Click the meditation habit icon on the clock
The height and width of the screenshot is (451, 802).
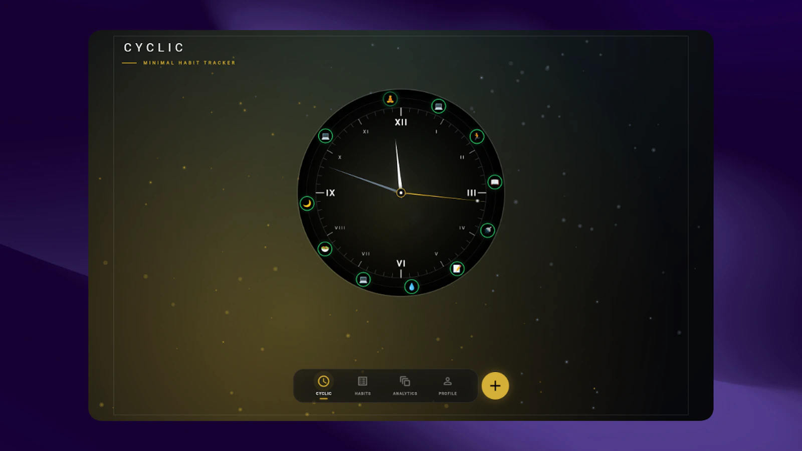(390, 99)
